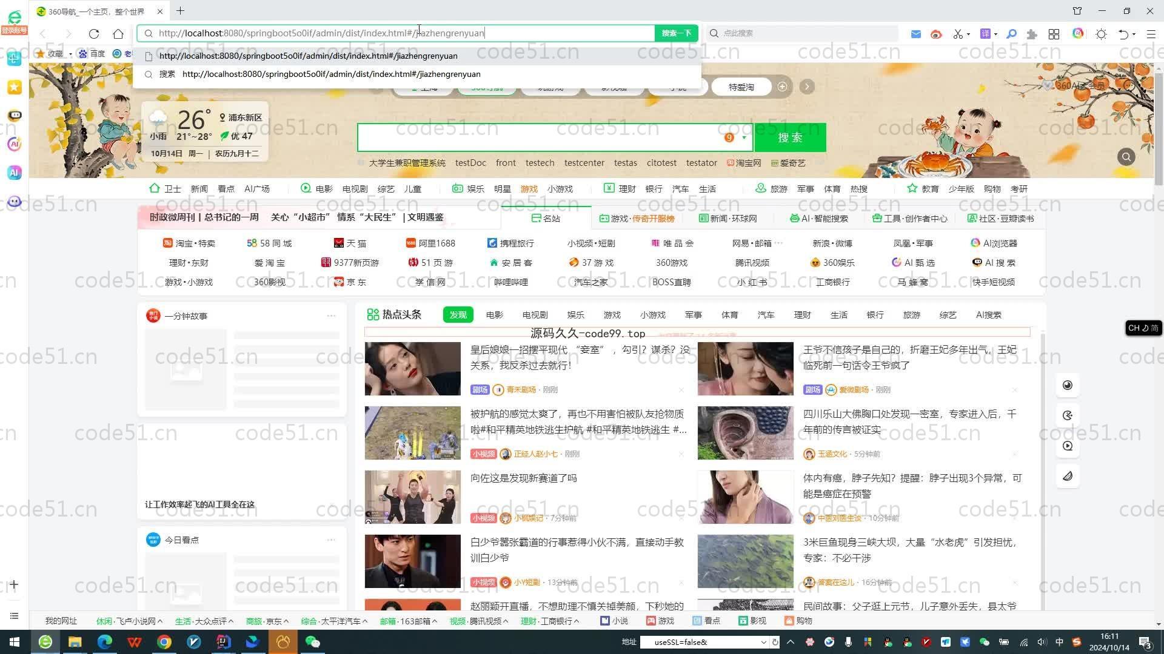
Task: Toggle CH input method indicator
Action: pos(1143,328)
